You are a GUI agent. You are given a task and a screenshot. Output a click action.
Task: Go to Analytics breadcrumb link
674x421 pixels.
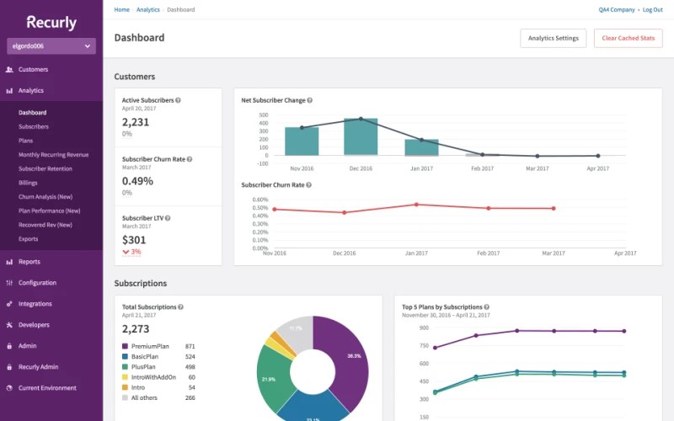click(148, 9)
